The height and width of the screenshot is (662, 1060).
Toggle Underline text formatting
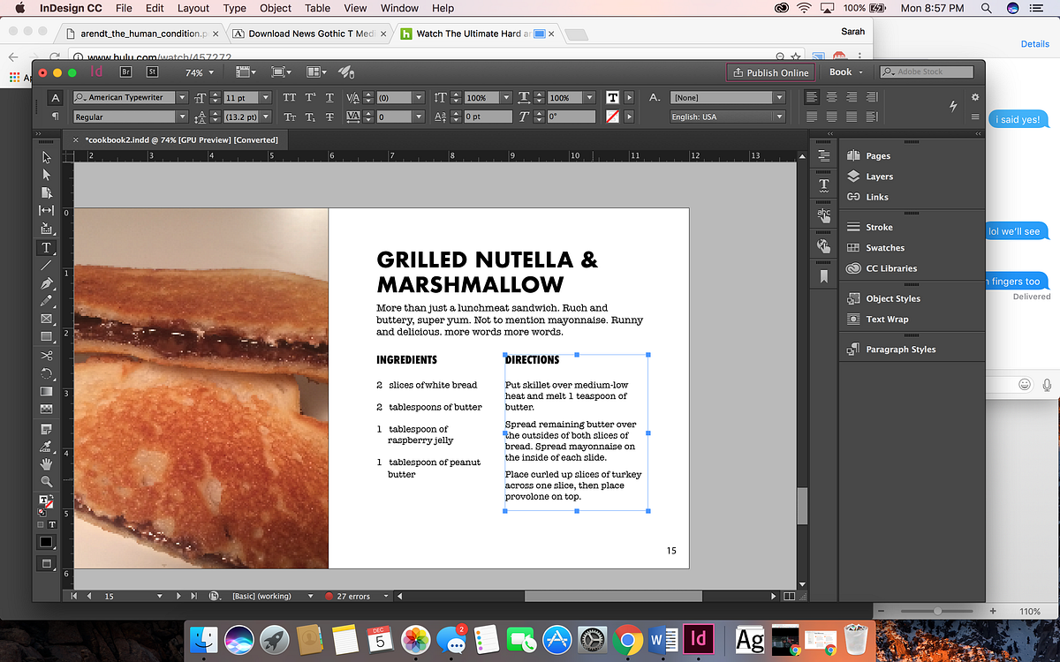(329, 98)
